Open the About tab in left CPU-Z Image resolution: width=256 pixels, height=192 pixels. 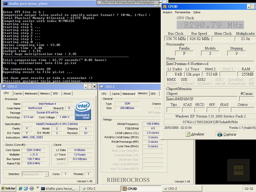[67, 93]
